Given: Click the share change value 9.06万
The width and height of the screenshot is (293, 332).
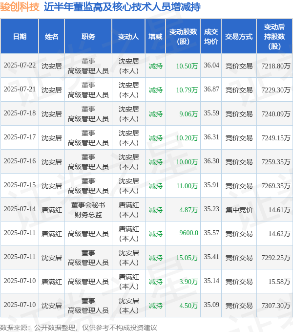Looking at the screenshot, I should [x=188, y=114].
